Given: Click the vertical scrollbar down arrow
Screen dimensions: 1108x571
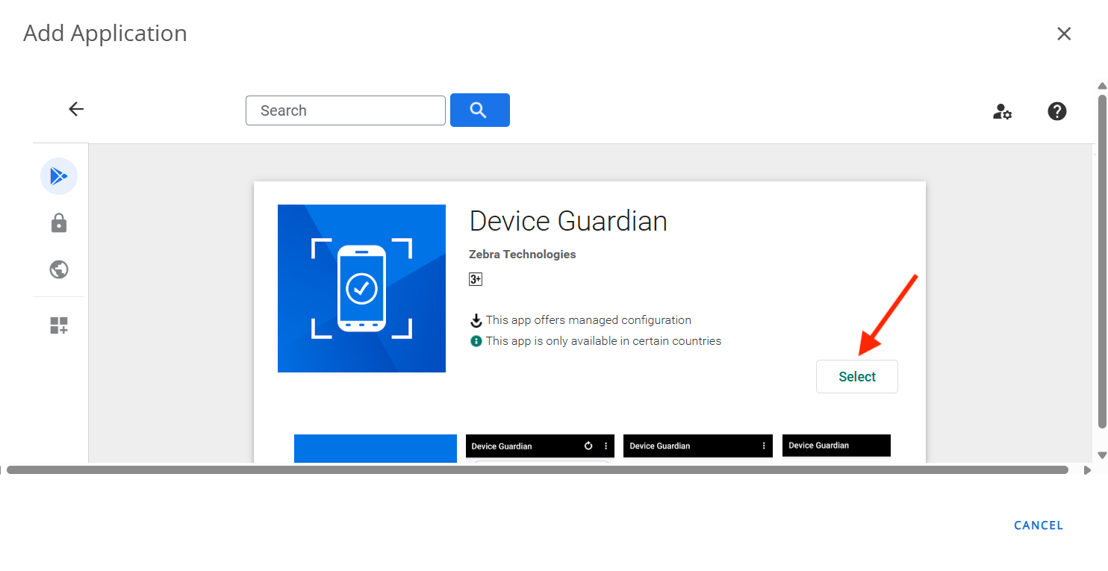Looking at the screenshot, I should pos(1102,455).
